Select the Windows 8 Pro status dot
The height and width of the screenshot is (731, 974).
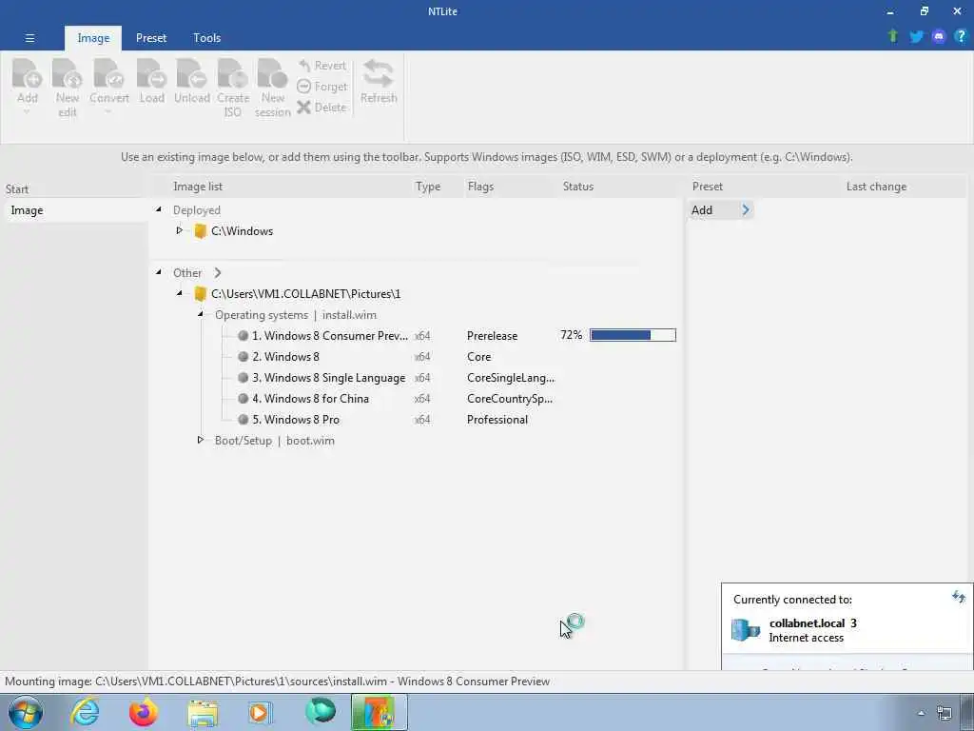pos(243,420)
